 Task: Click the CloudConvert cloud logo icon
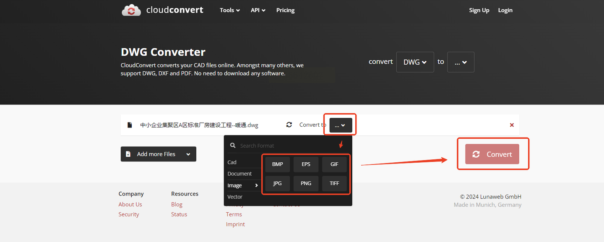click(x=131, y=10)
